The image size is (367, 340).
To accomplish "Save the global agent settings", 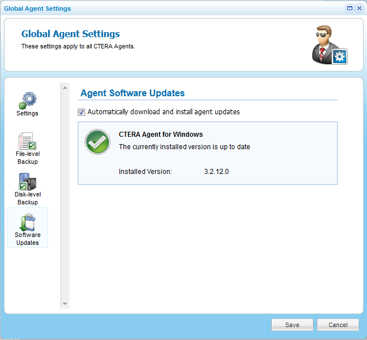I will [292, 325].
